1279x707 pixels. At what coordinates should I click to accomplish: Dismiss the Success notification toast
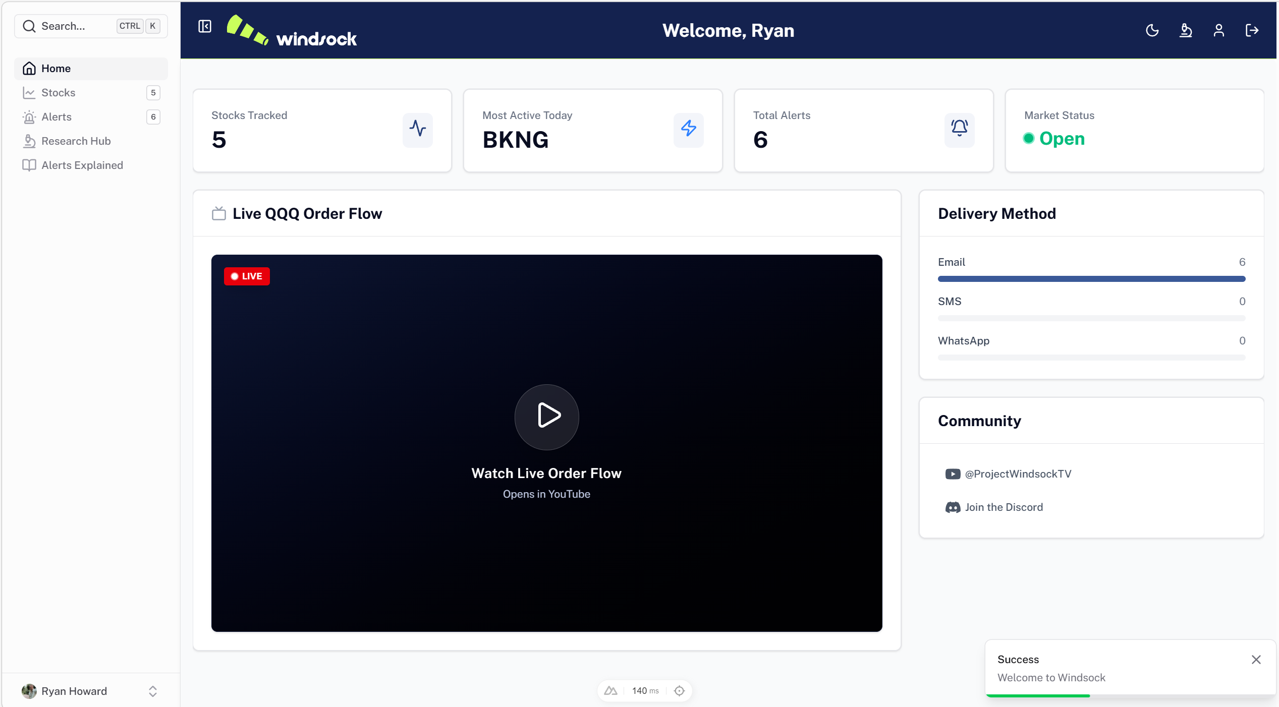coord(1256,660)
